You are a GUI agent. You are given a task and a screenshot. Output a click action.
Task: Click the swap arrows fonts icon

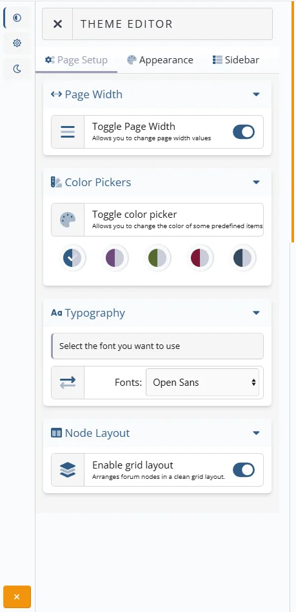68,383
